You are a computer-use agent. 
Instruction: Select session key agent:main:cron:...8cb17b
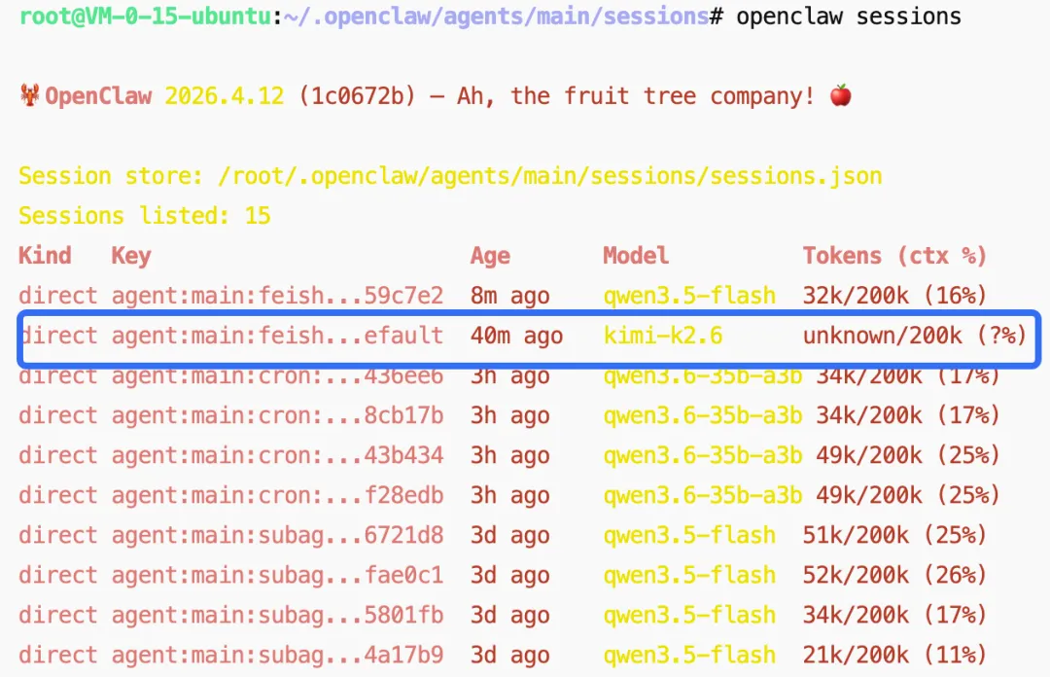[277, 415]
